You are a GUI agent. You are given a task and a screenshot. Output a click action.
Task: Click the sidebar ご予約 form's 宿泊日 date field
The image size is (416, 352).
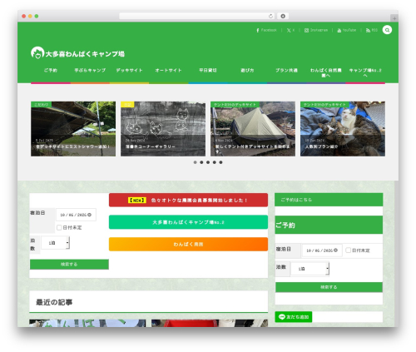coord(322,250)
